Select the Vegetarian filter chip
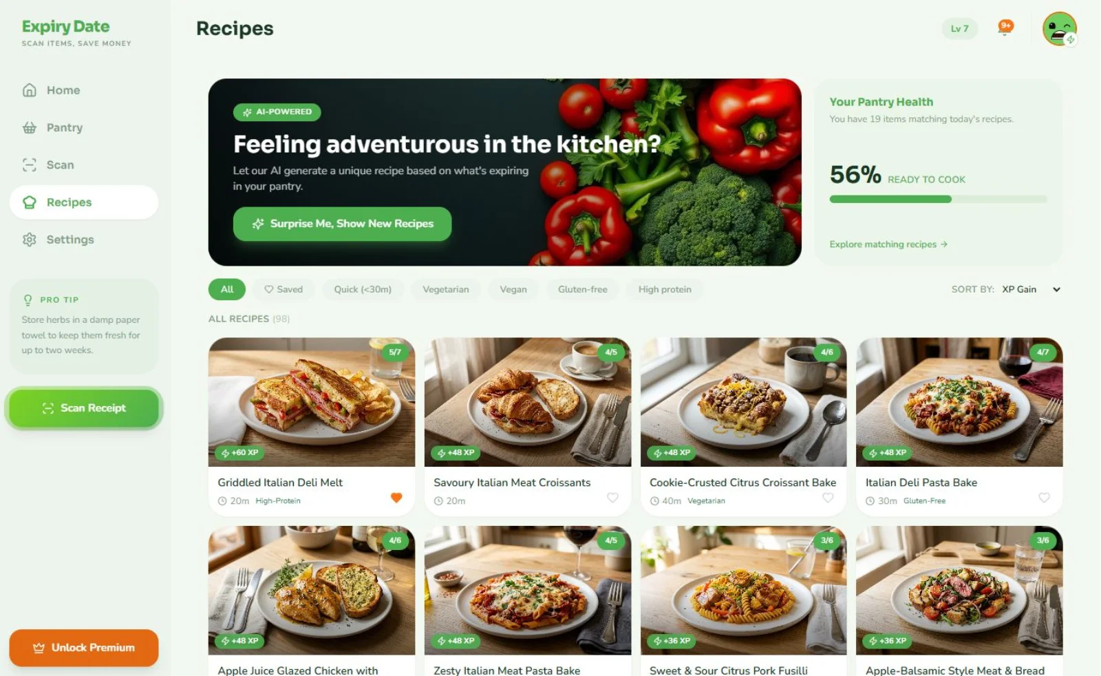 pyautogui.click(x=445, y=289)
